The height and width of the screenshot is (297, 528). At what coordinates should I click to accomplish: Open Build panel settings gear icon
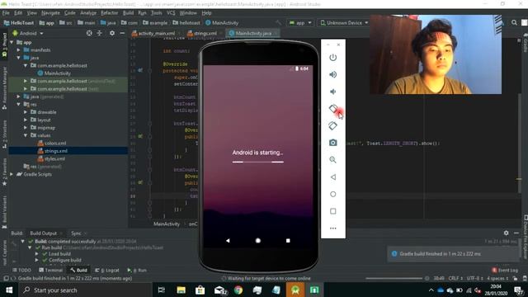coord(506,233)
